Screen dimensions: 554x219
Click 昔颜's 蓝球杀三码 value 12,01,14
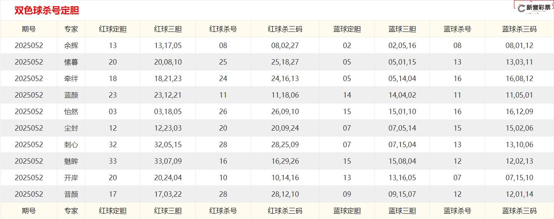[x=519, y=194]
